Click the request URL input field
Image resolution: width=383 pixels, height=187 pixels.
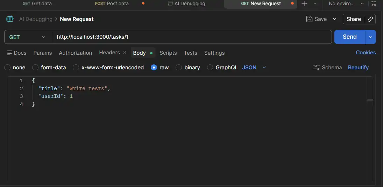[x=192, y=37]
